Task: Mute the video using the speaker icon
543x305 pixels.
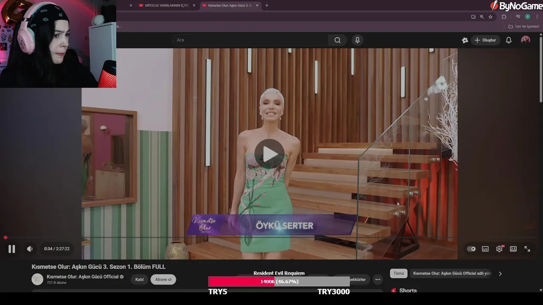Action: tap(30, 249)
